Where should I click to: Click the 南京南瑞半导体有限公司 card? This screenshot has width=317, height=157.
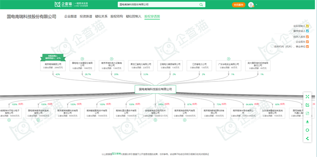click(x=243, y=113)
